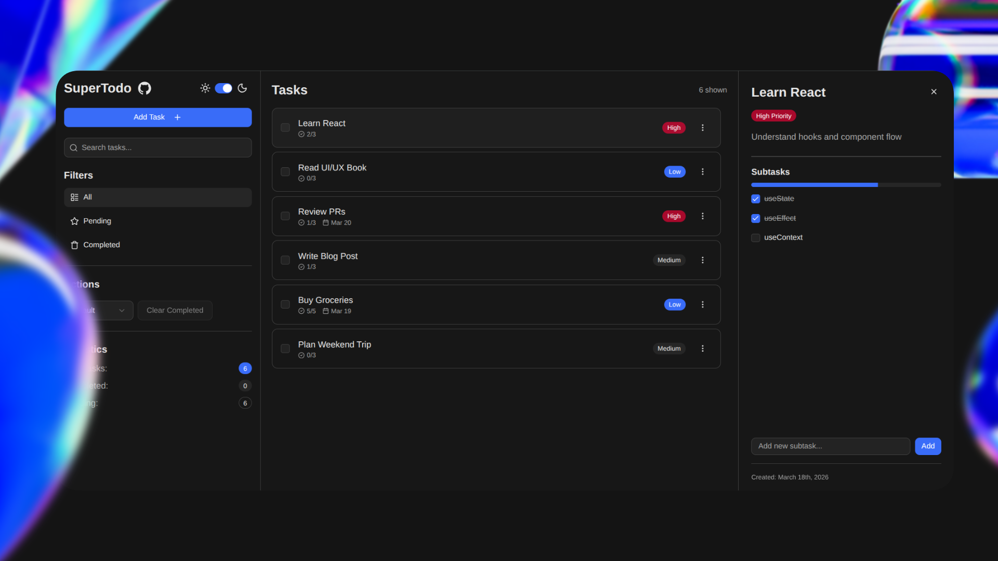
Task: Click the Medium badge on Write Blog Post
Action: (x=669, y=260)
